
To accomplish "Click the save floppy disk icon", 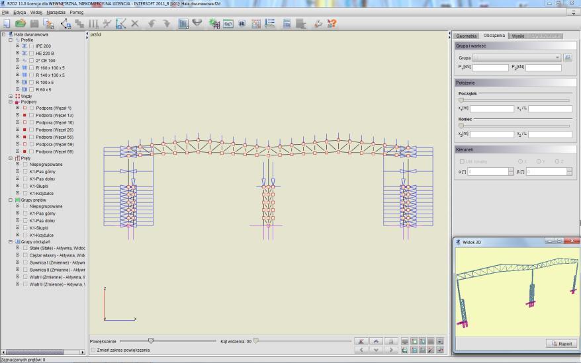I will tap(34, 24).
